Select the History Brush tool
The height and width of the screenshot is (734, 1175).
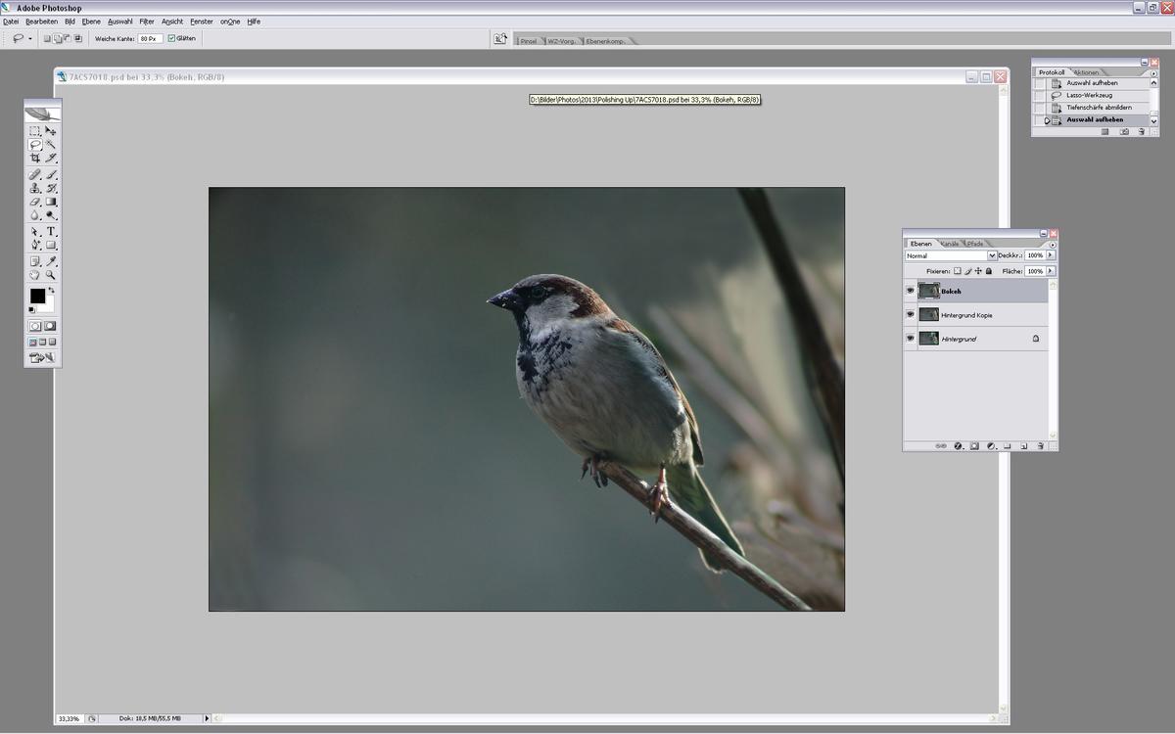tap(51, 187)
